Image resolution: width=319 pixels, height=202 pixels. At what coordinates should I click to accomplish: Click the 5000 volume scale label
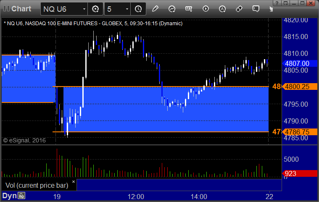[291, 159]
